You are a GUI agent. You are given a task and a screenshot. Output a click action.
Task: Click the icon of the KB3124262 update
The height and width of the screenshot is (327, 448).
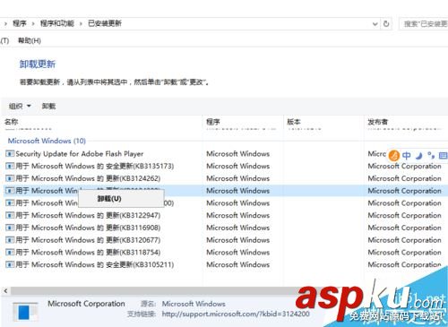(10, 178)
